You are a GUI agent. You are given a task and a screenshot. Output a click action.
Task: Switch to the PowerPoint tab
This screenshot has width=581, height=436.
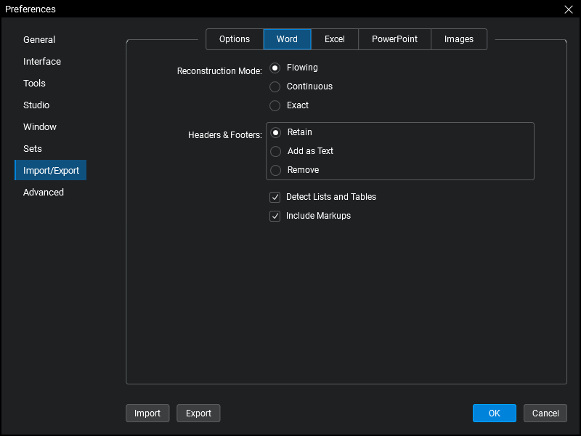[394, 39]
